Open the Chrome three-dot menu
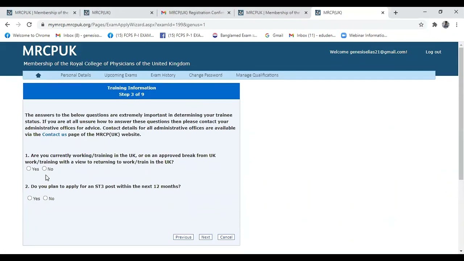The width and height of the screenshot is (464, 261). [x=457, y=25]
